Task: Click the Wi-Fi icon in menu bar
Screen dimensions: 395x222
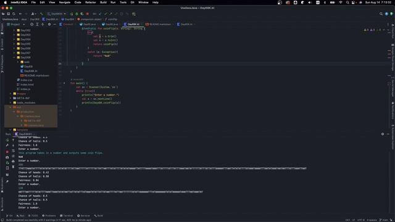Action: coord(341,2)
